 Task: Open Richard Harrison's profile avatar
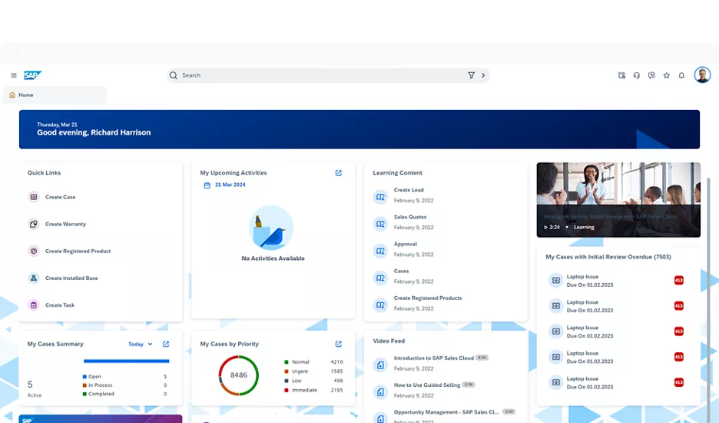[x=702, y=75]
